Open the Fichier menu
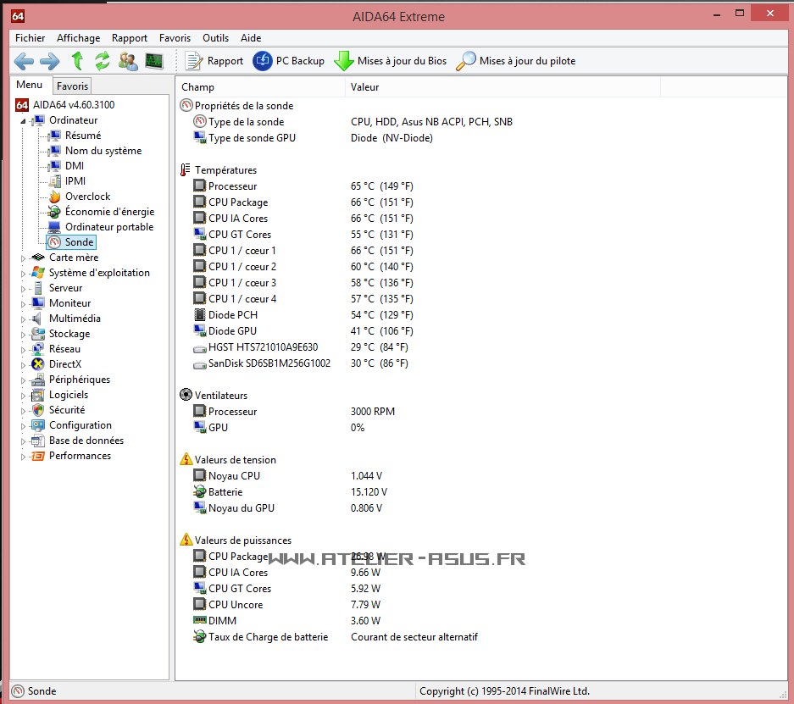This screenshot has width=794, height=704. [30, 38]
